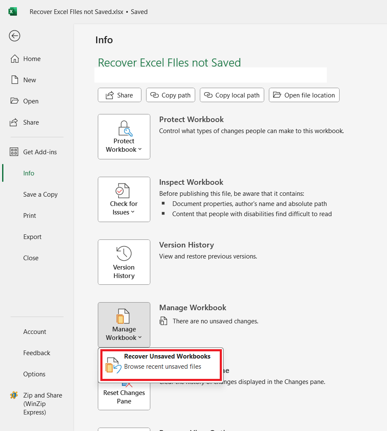Choose Share in the left sidebar
387x431 pixels.
pyautogui.click(x=31, y=122)
